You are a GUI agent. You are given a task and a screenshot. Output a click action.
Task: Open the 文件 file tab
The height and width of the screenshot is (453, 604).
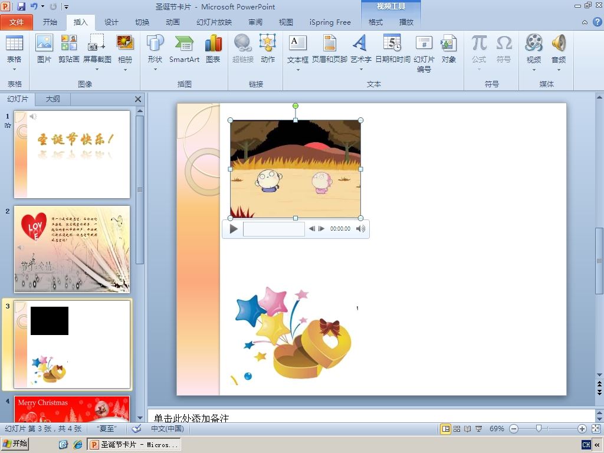pos(17,22)
